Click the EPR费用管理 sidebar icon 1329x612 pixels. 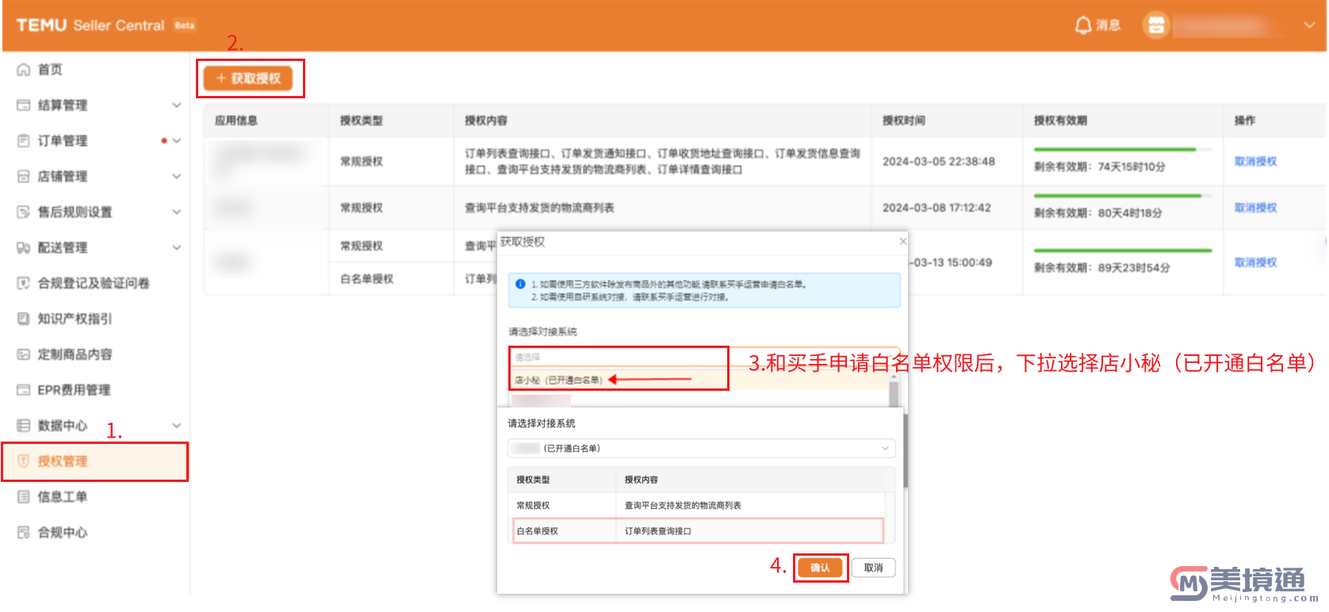pyautogui.click(x=24, y=390)
